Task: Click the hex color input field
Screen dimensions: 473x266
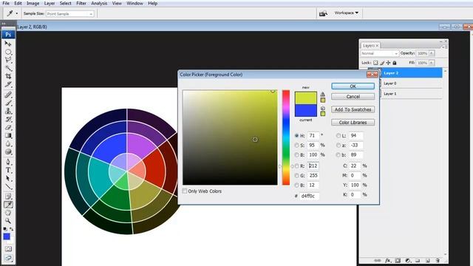Action: pos(310,196)
